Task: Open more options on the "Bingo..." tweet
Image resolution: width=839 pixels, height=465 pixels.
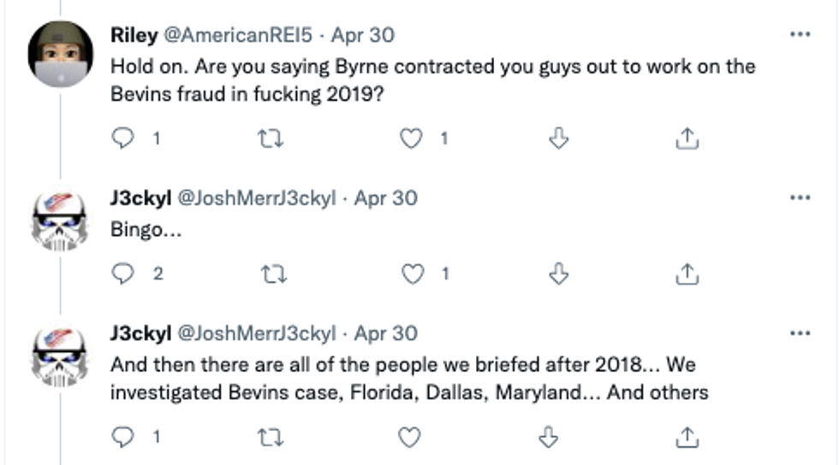Action: (800, 197)
